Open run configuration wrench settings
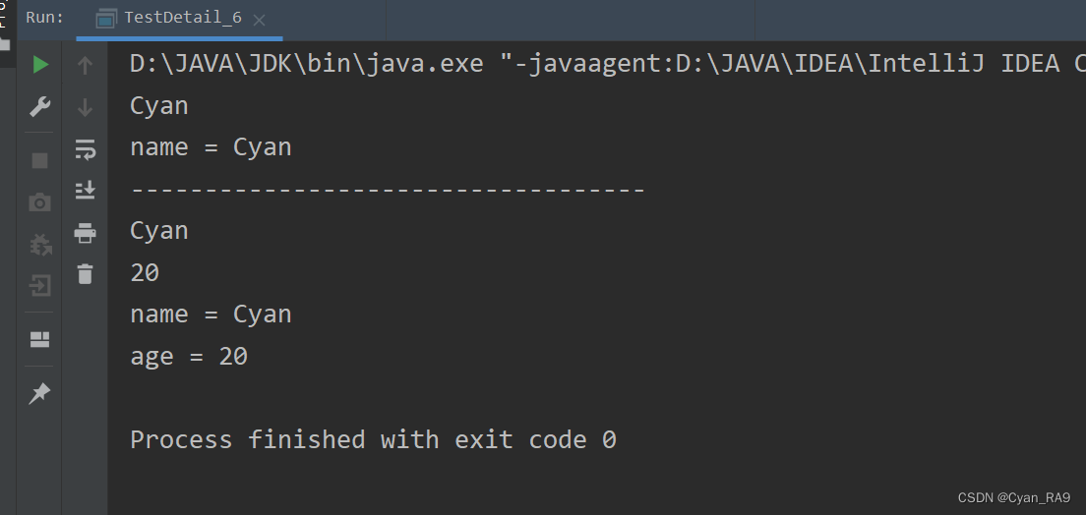Viewport: 1086px width, 515px height. [x=39, y=107]
